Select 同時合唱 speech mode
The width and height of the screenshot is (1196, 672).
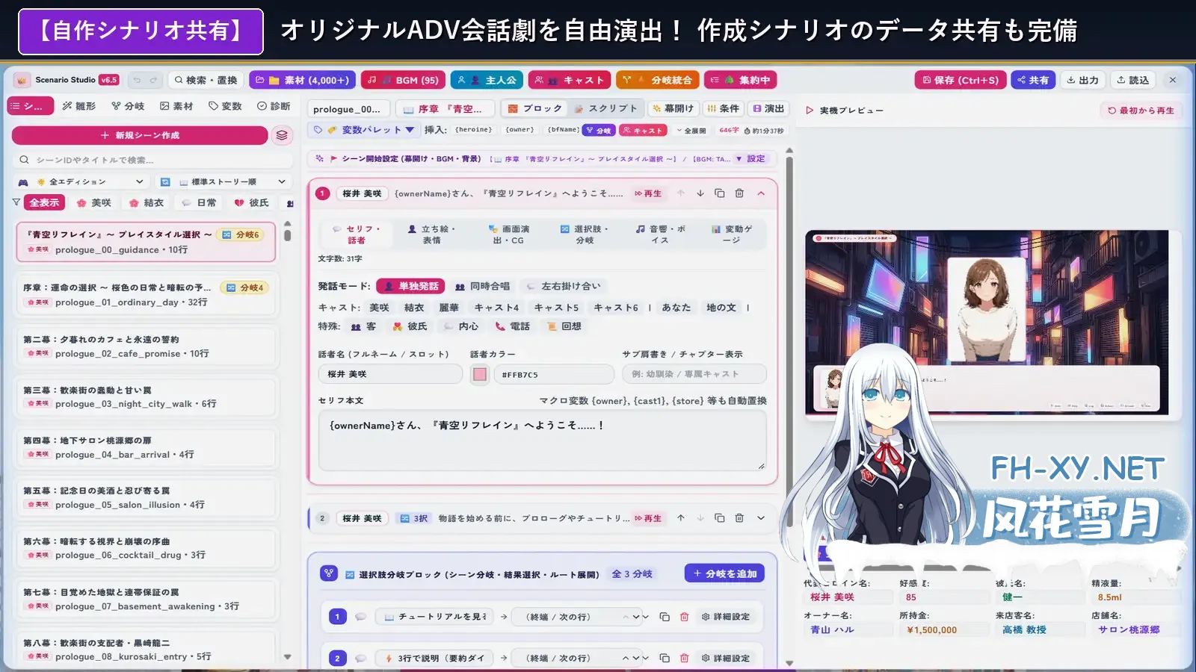point(482,286)
